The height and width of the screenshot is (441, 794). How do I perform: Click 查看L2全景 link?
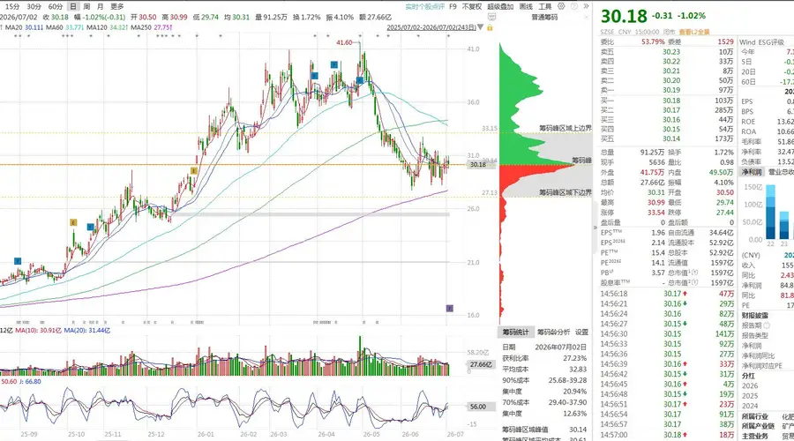tap(694, 32)
